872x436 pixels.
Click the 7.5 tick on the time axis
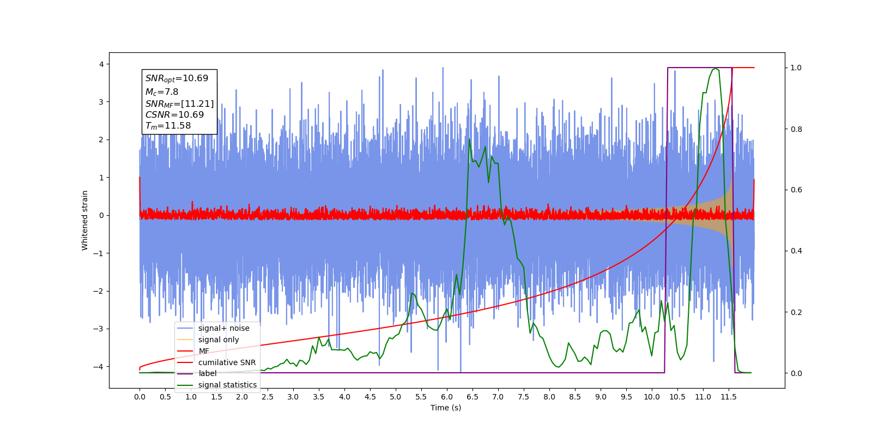[524, 397]
